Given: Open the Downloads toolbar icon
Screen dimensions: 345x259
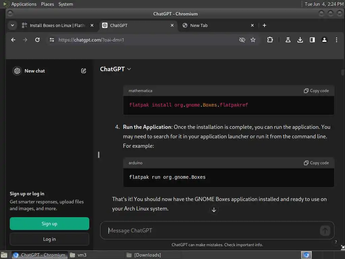Looking at the screenshot, I should click(300, 40).
